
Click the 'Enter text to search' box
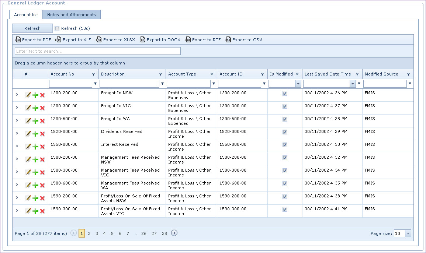(x=98, y=51)
